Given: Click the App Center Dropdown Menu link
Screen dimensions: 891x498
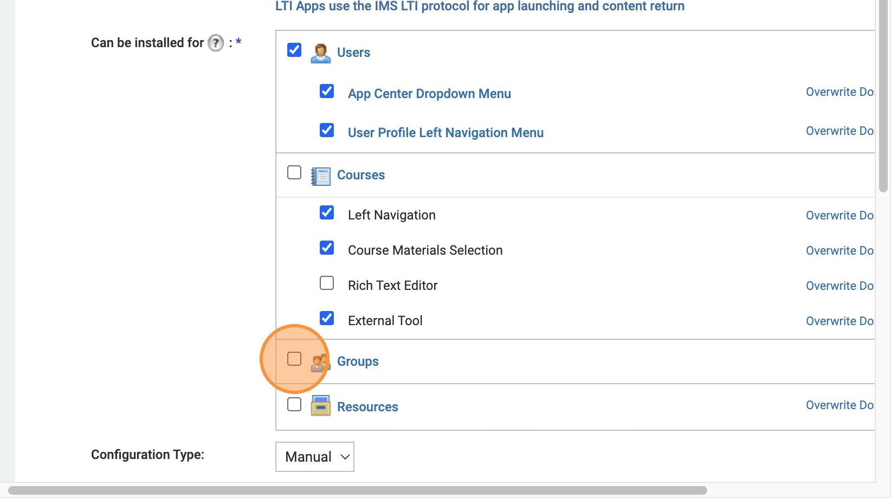Looking at the screenshot, I should [x=429, y=94].
